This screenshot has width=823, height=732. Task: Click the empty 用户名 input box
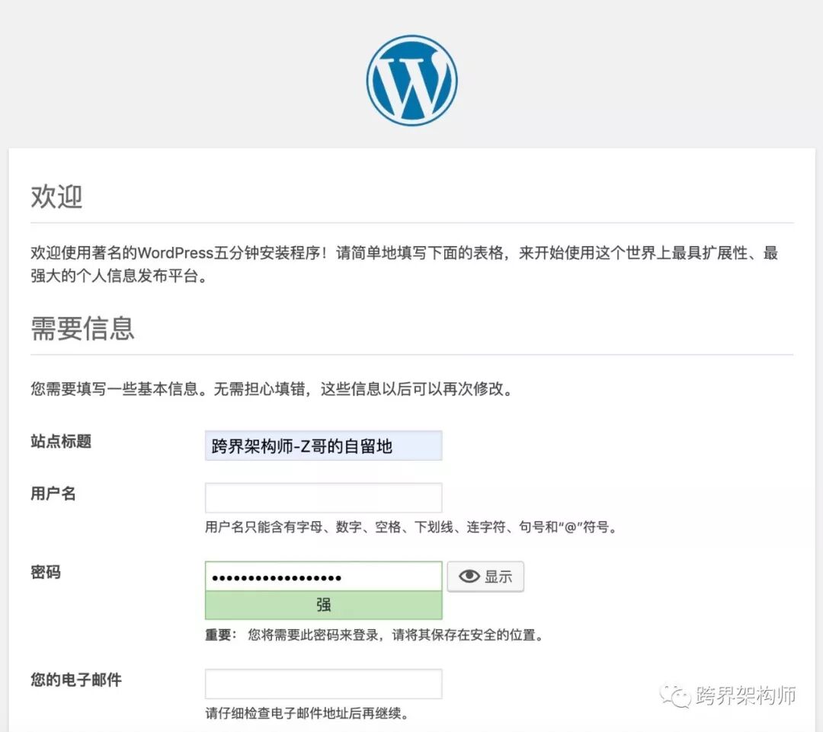tap(323, 497)
